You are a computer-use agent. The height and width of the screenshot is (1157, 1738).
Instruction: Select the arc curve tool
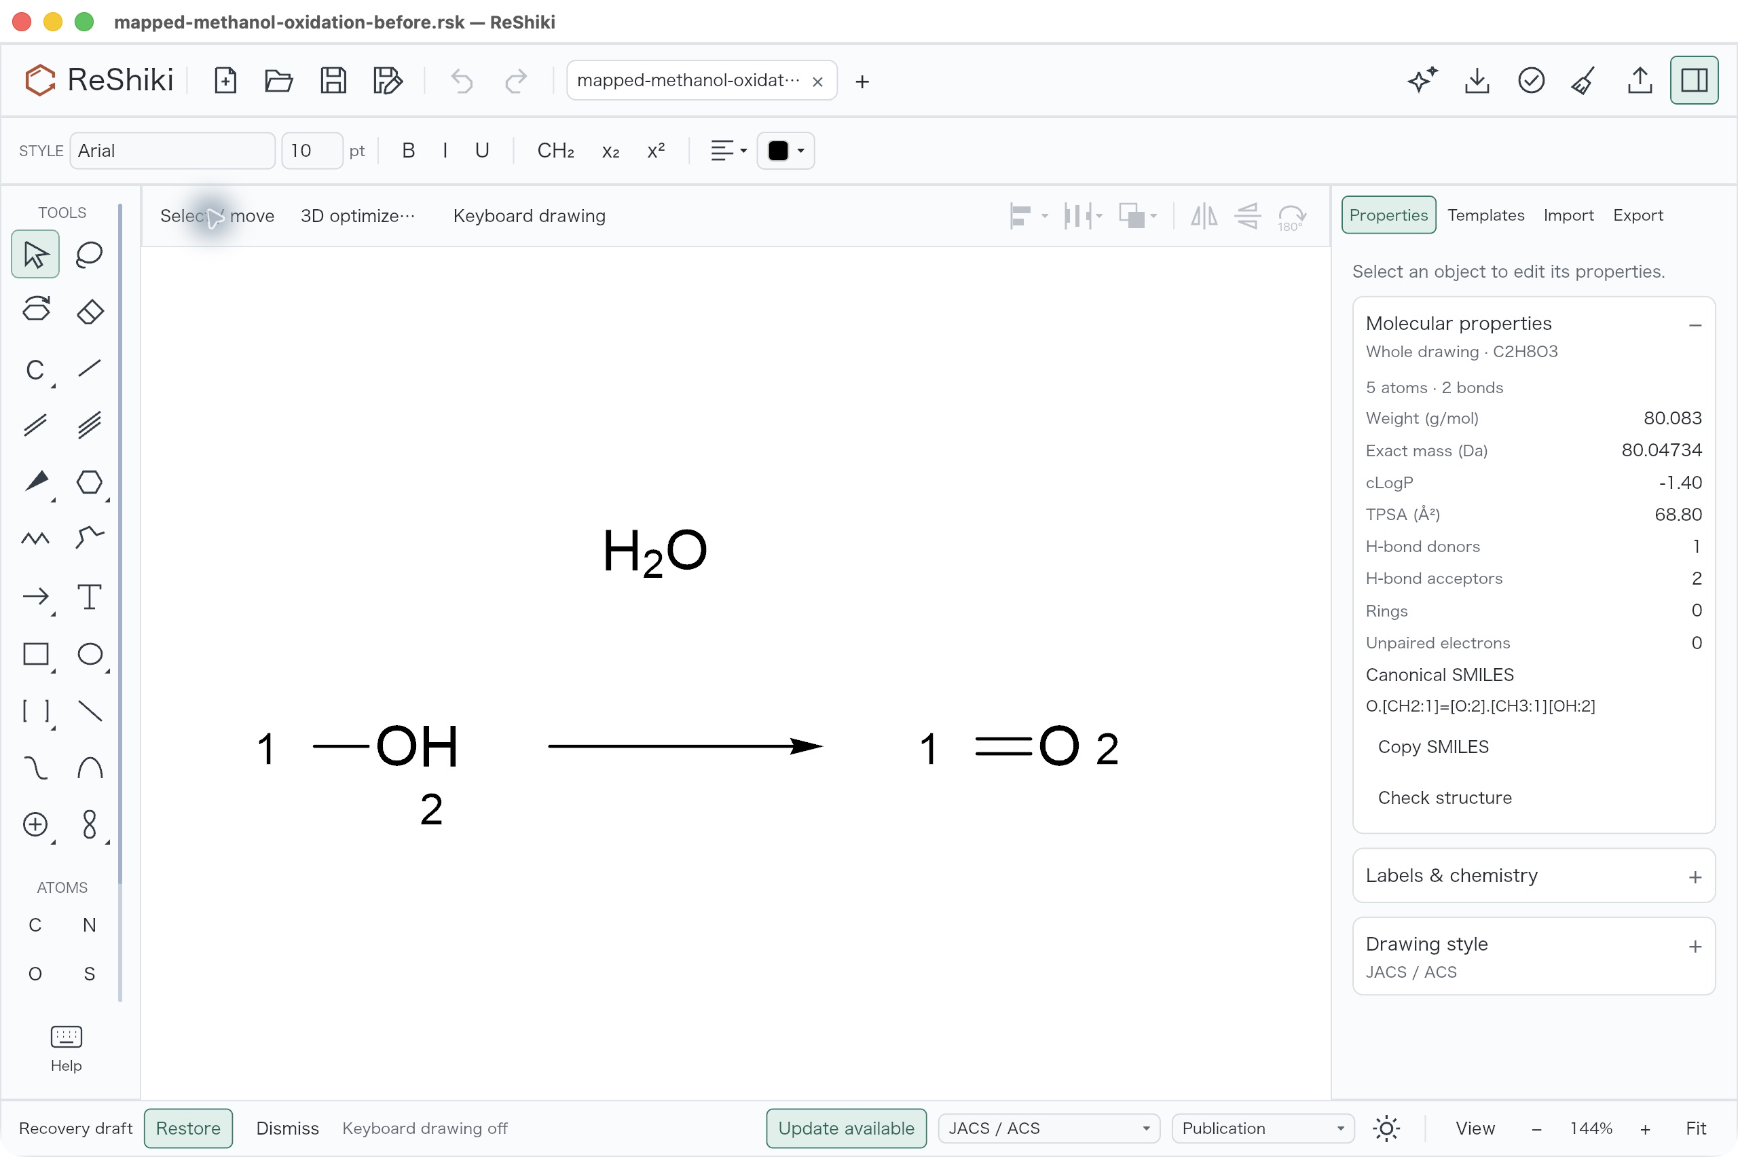(89, 767)
